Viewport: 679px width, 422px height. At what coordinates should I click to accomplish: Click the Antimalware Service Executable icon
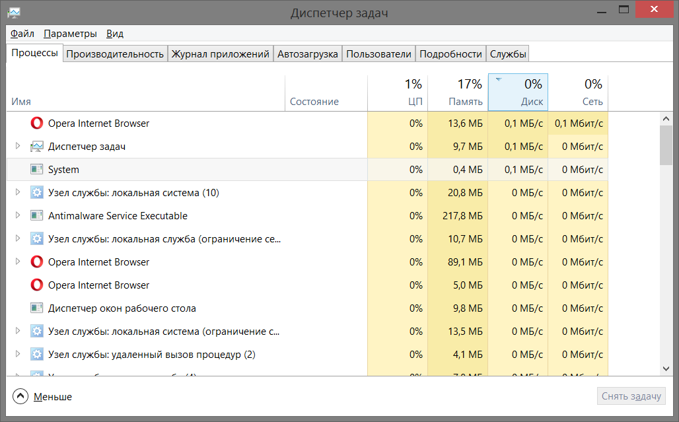(x=37, y=216)
